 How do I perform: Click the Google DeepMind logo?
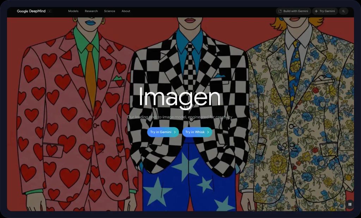pyautogui.click(x=31, y=11)
